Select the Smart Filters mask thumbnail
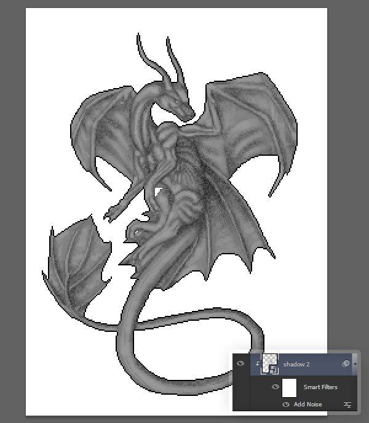The image size is (369, 423). coord(289,387)
